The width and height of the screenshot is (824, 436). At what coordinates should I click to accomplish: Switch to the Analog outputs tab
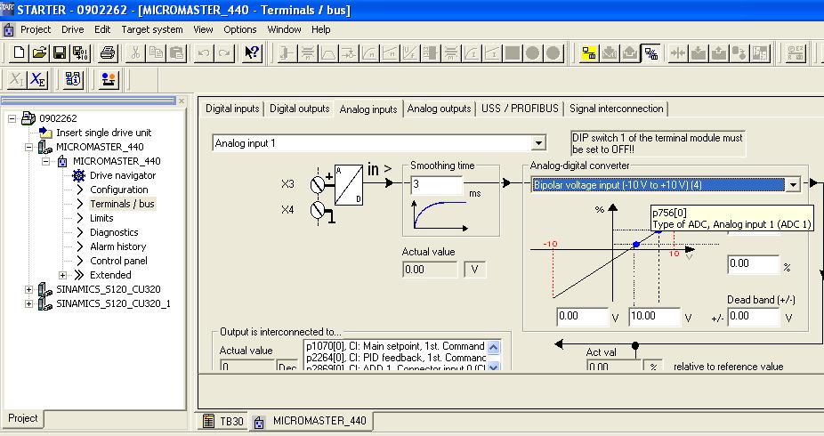pos(439,109)
